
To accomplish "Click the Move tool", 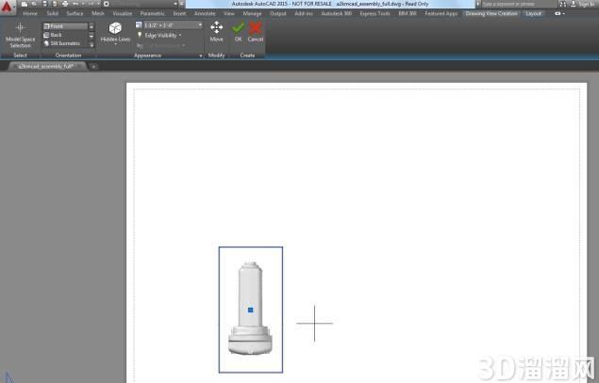I will click(217, 32).
